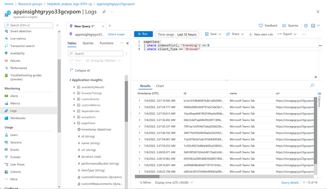Screen dimensions: 326x189
Task: Pin the Logs blade
Action: [x=104, y=12]
